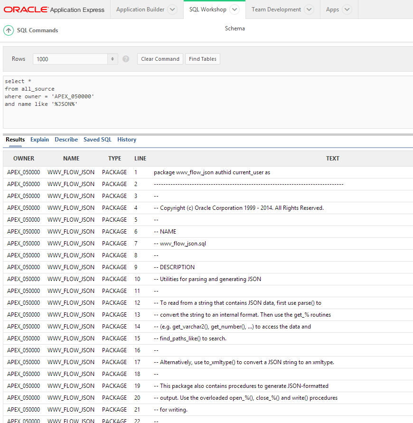Click the Schema label
The width and height of the screenshot is (413, 423).
[235, 28]
